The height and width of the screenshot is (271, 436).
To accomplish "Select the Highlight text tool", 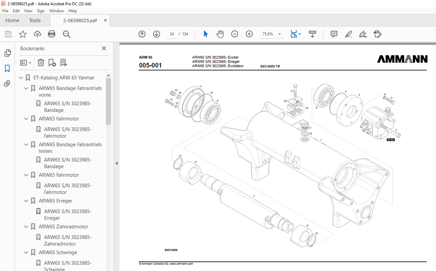I will click(348, 34).
